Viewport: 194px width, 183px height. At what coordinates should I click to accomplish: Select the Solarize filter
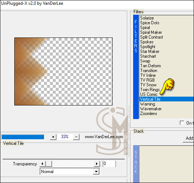[x=147, y=18]
